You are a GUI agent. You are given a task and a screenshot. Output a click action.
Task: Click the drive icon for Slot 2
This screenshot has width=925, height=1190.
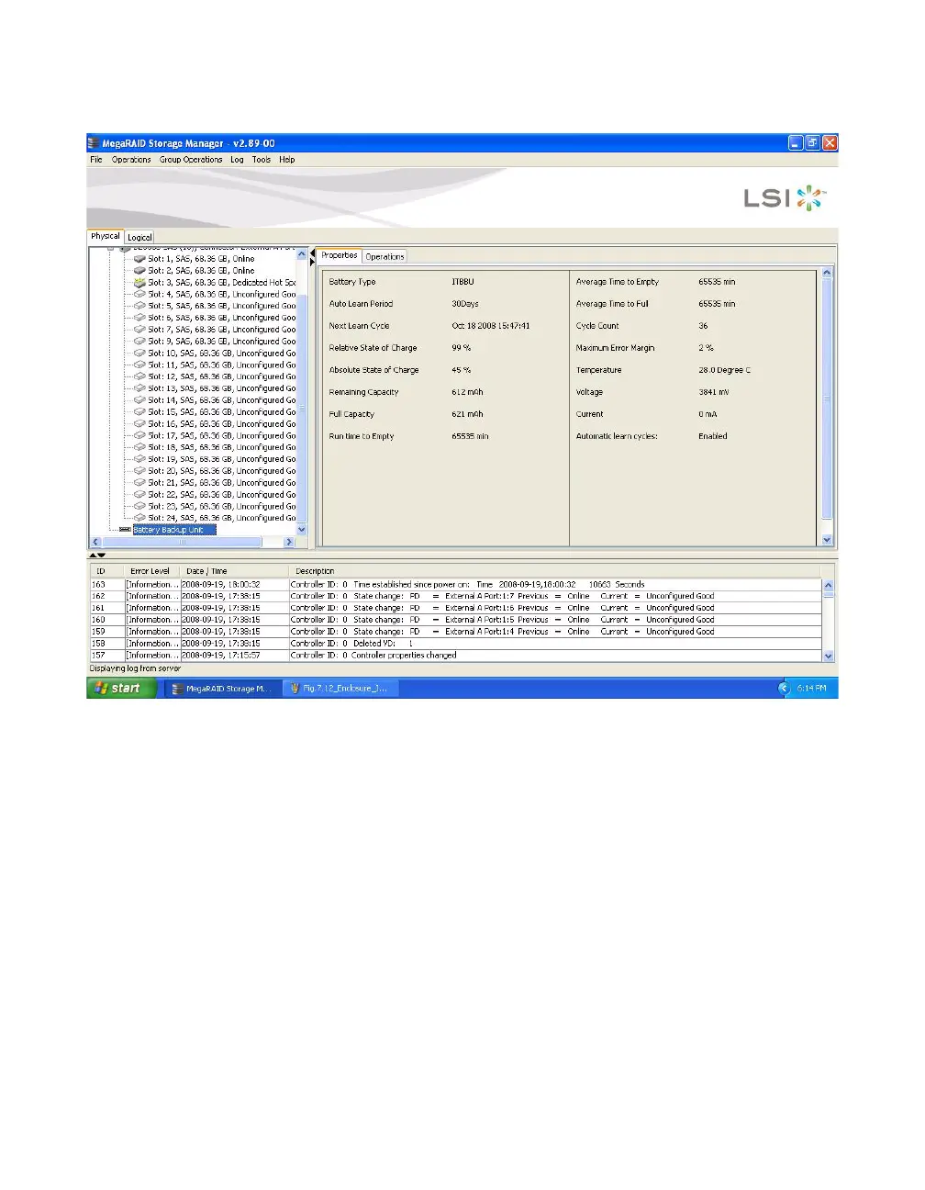tap(139, 271)
